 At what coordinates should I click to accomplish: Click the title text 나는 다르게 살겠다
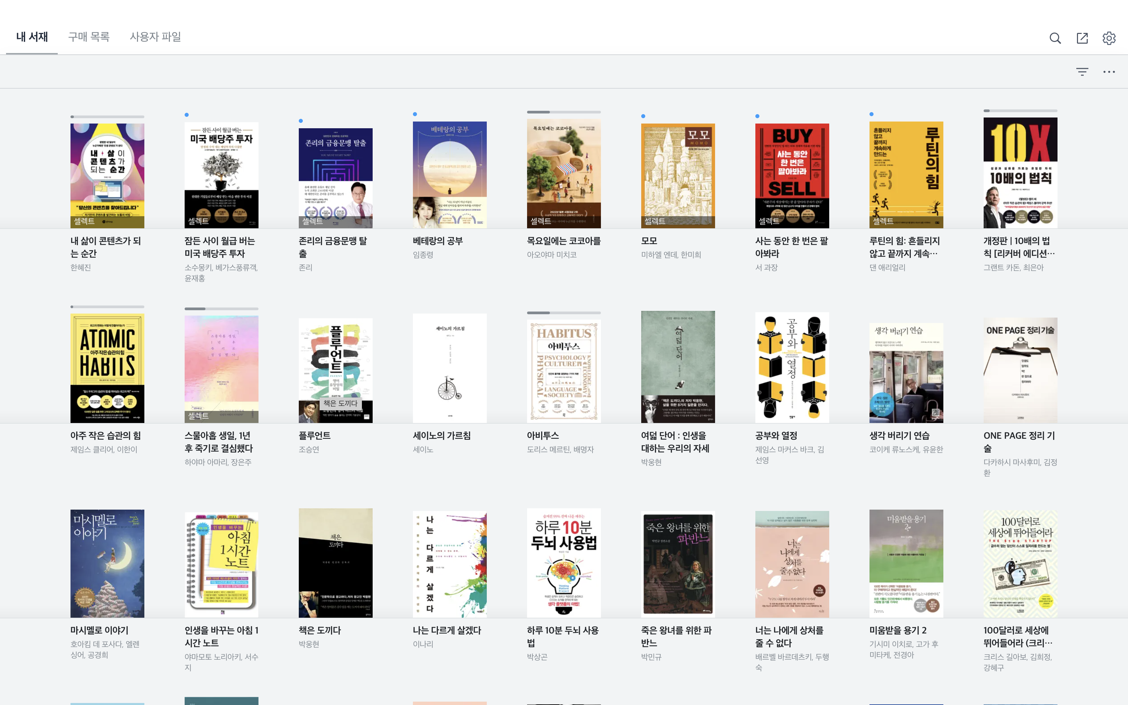pyautogui.click(x=446, y=630)
